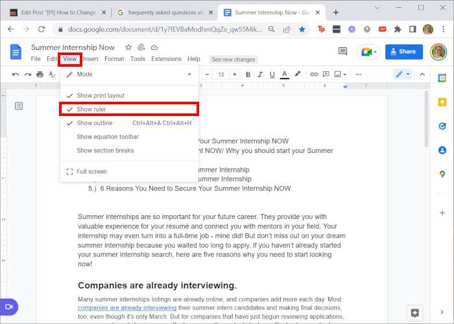This screenshot has width=454, height=324.
Task: Decrease font size with minus button
Action: click(207, 75)
